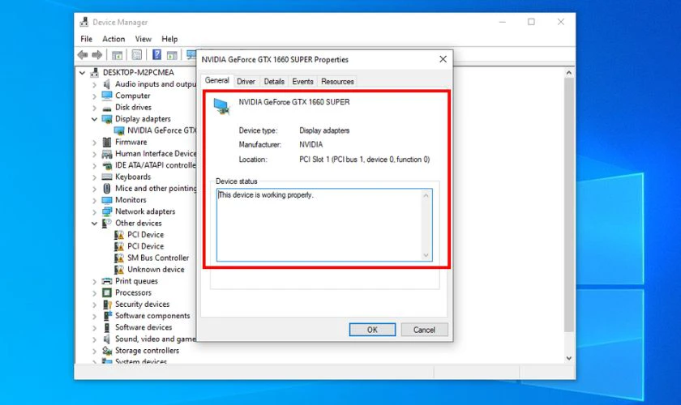Click the Security devices category icon
The width and height of the screenshot is (681, 405).
click(x=107, y=305)
